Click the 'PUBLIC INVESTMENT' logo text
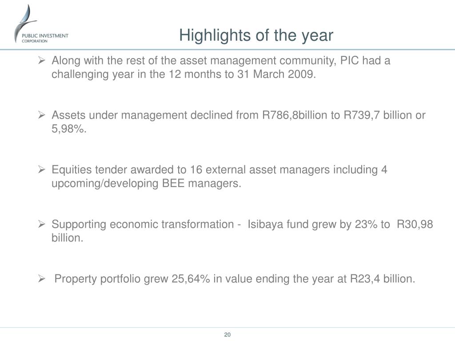This screenshot has height=341, width=455. pyautogui.click(x=45, y=36)
